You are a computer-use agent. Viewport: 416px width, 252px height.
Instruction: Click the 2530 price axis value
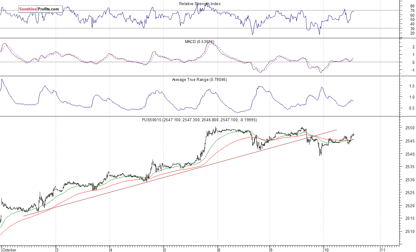click(x=410, y=180)
